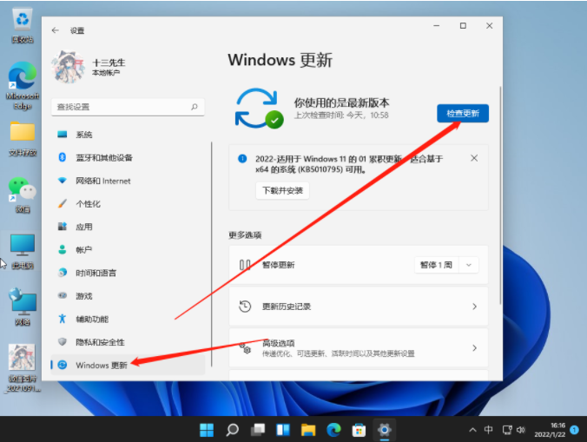Click the user profile avatar picture
The height and width of the screenshot is (442, 587).
[69, 67]
